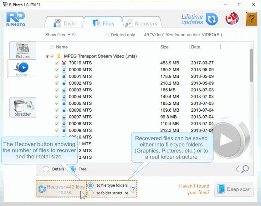Click the Recover 442 files button
The image size is (261, 206).
coord(61,189)
